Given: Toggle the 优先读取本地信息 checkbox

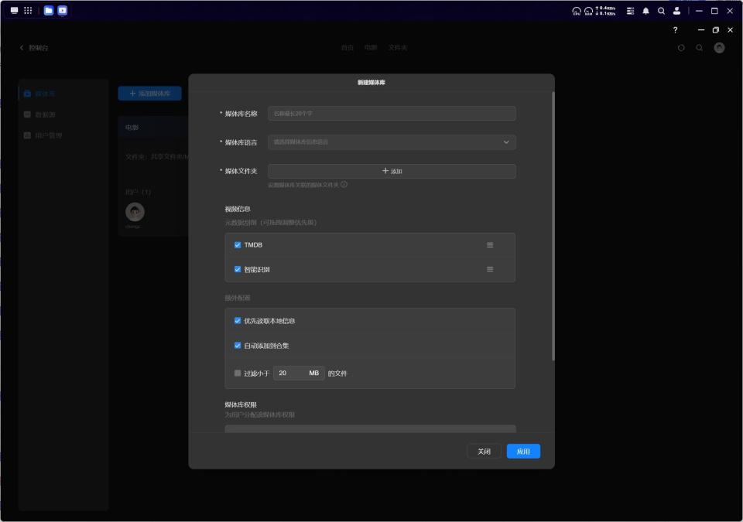Looking at the screenshot, I should (x=238, y=321).
